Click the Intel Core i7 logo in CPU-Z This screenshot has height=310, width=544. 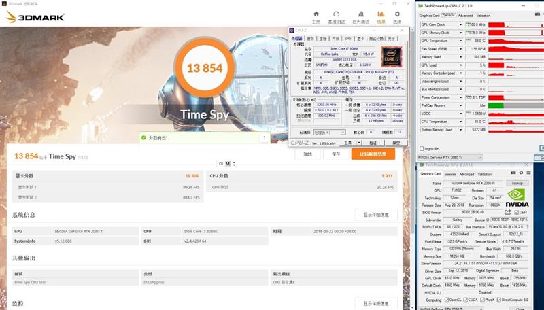tap(392, 57)
